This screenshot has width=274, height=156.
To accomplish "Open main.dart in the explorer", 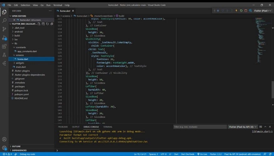I will click(x=21, y=67).
